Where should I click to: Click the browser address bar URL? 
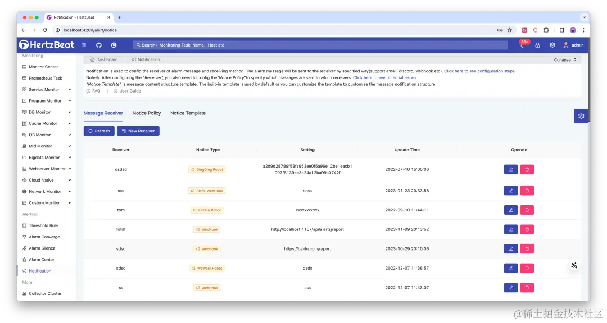90,30
